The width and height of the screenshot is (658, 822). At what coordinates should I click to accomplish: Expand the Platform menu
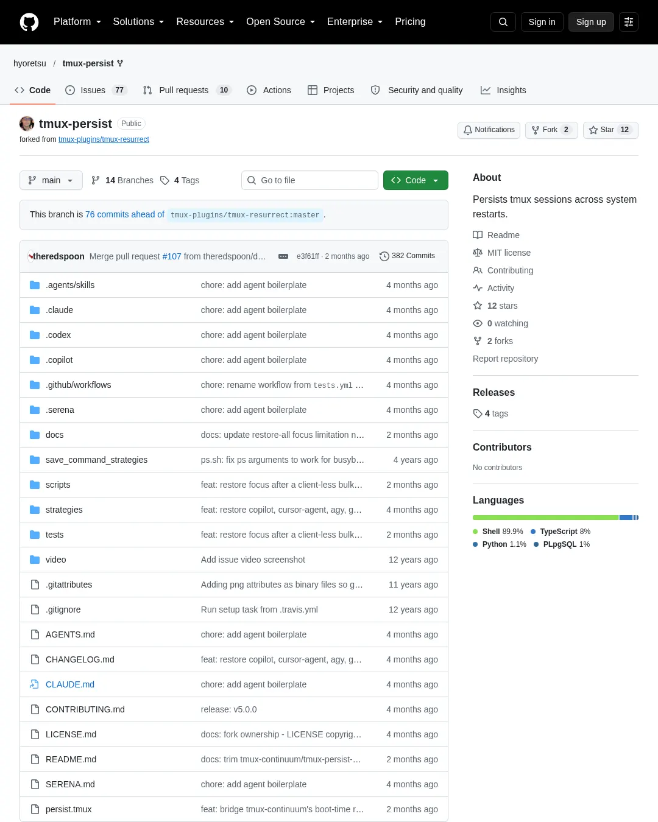(x=77, y=22)
